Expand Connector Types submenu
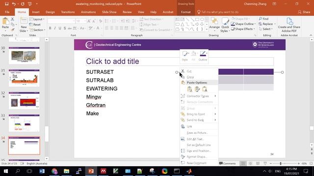The image size is (314, 176). point(199,96)
